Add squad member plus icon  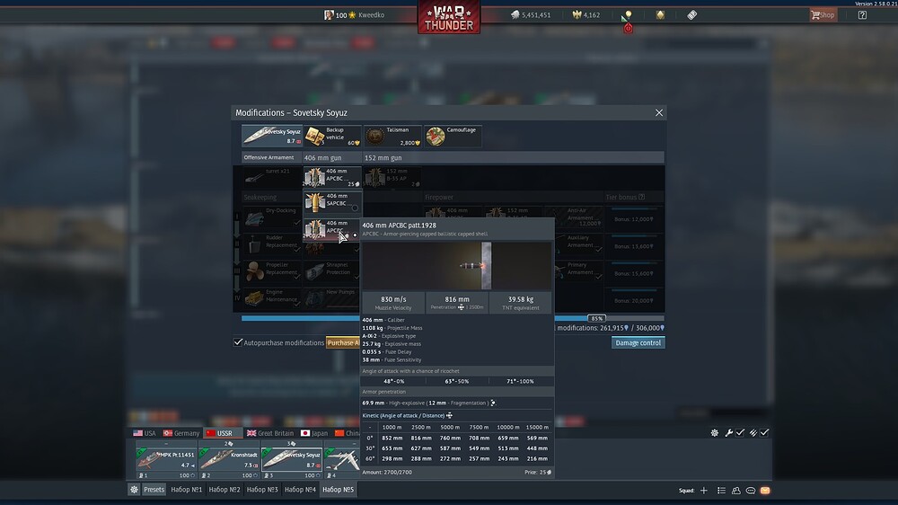(x=704, y=491)
